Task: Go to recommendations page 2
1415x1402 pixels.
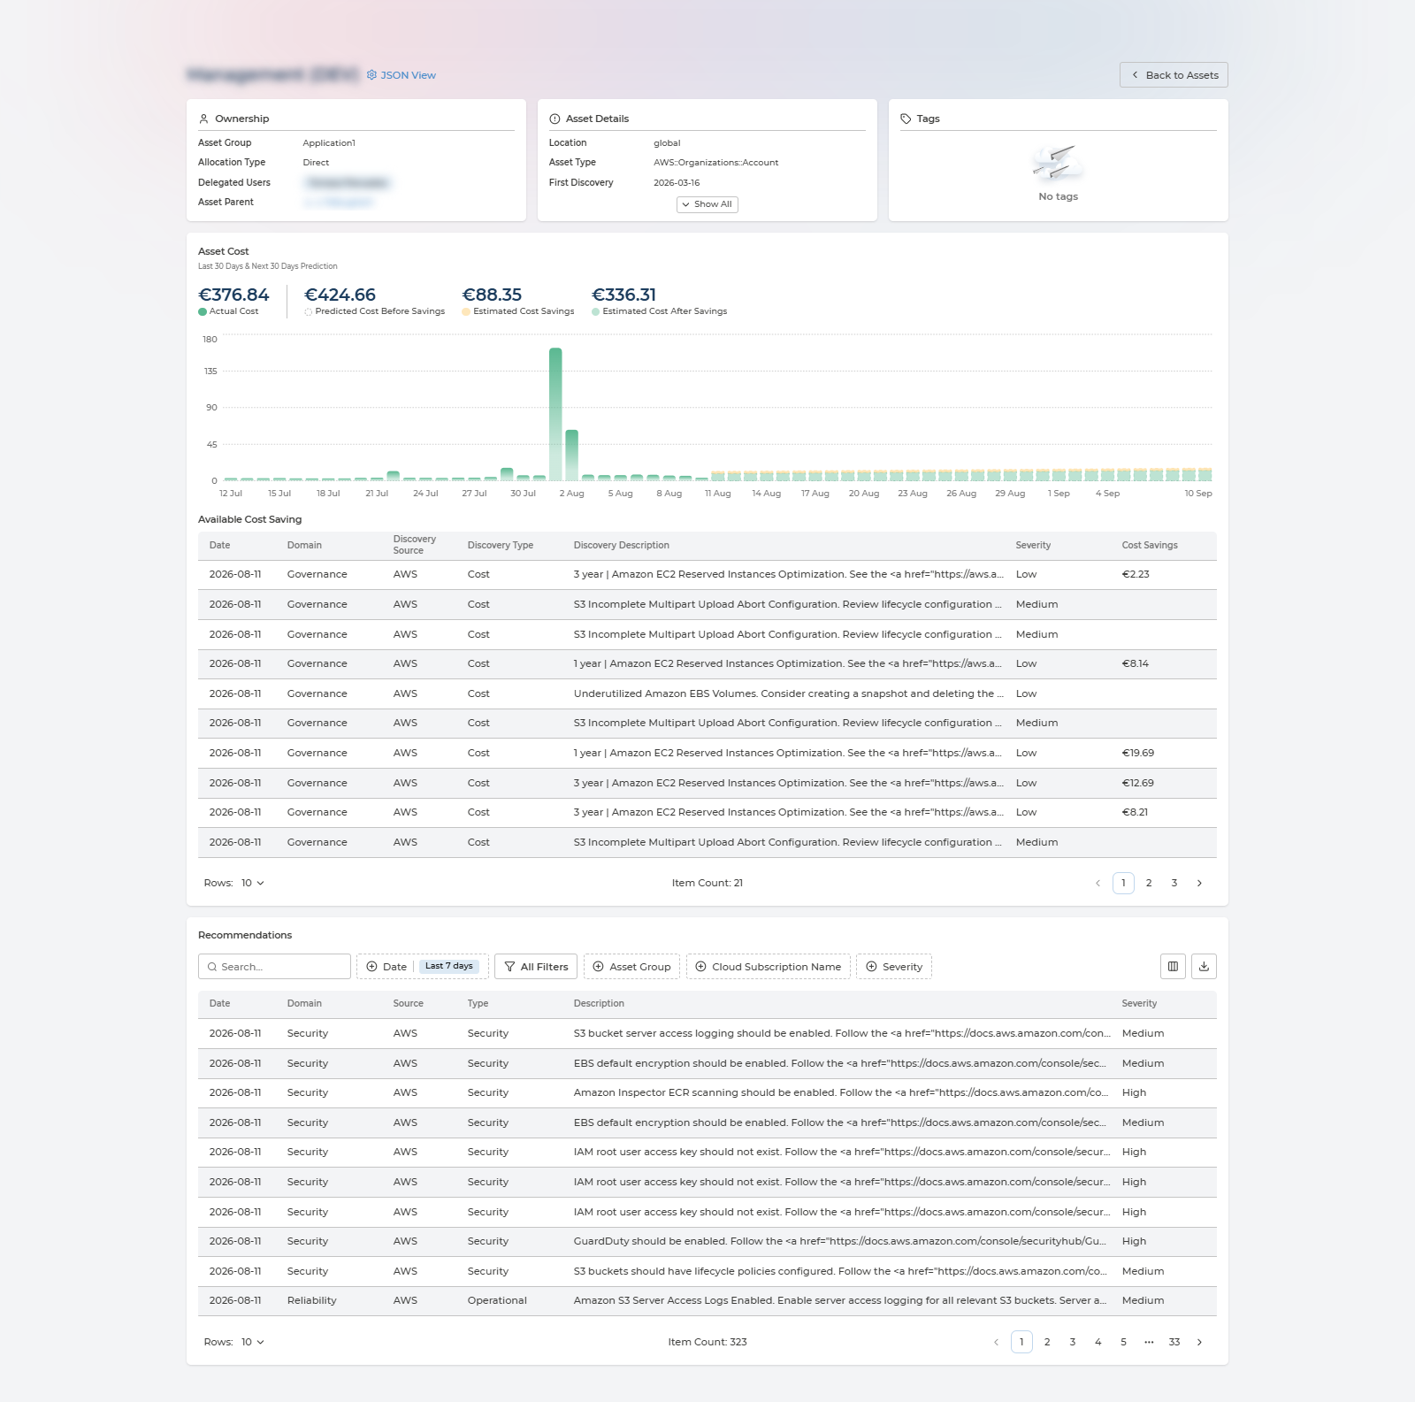Action: point(1047,1342)
